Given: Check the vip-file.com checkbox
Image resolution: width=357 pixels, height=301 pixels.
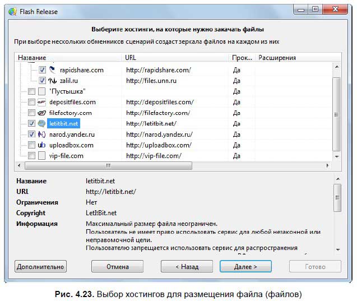Looking at the screenshot, I should (32, 156).
